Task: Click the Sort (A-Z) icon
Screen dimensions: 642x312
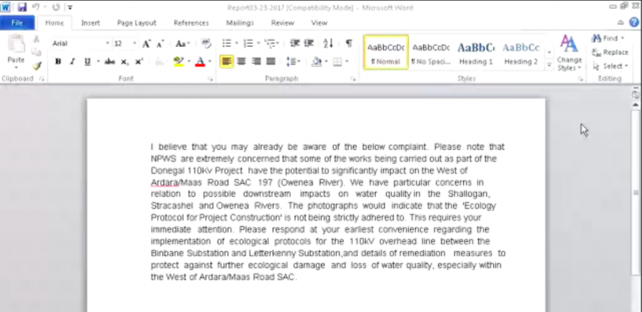Action: click(x=328, y=44)
